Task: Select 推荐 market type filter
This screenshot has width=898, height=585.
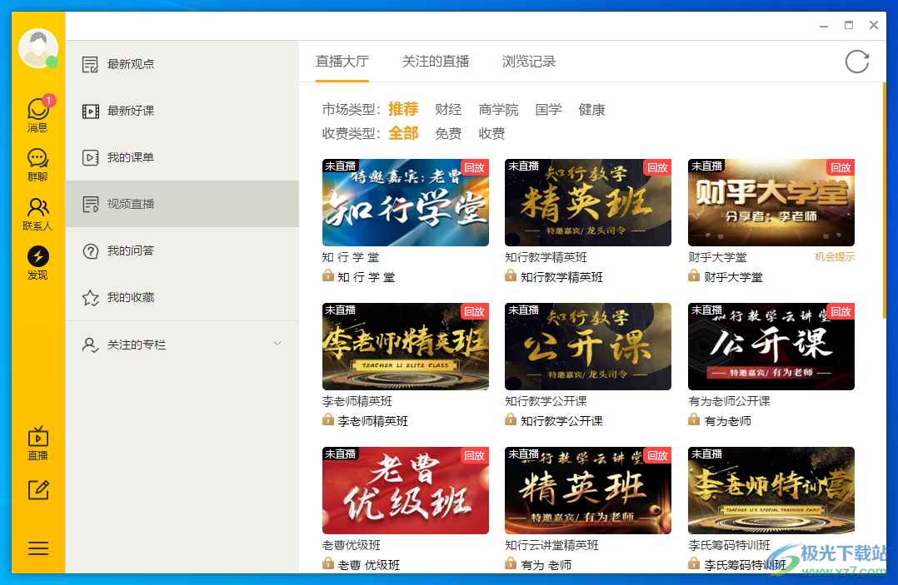Action: (x=403, y=109)
